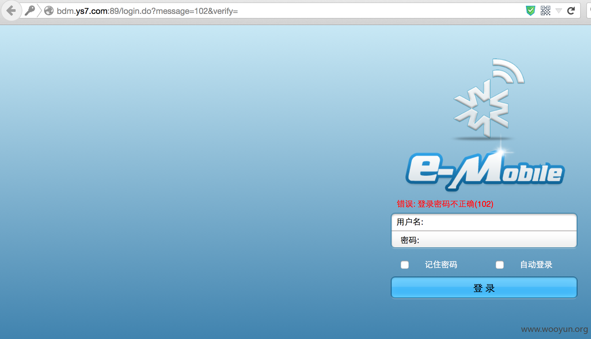Go back with the browser back arrow
Screen dimensions: 591x339
[11, 11]
